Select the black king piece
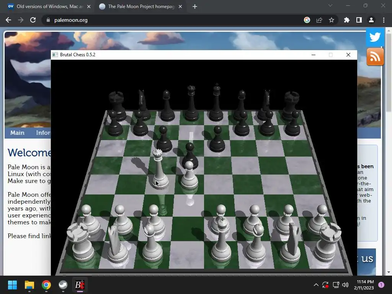This screenshot has height=294, width=392. [x=217, y=103]
